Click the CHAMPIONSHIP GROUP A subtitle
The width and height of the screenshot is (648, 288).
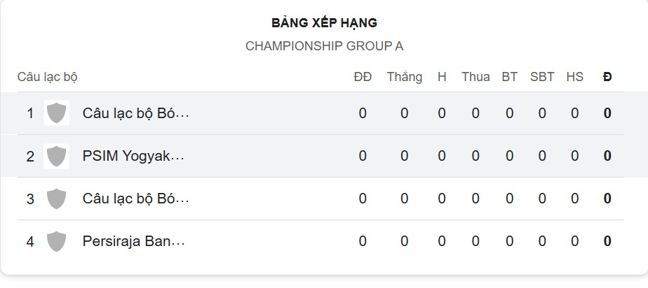324,46
